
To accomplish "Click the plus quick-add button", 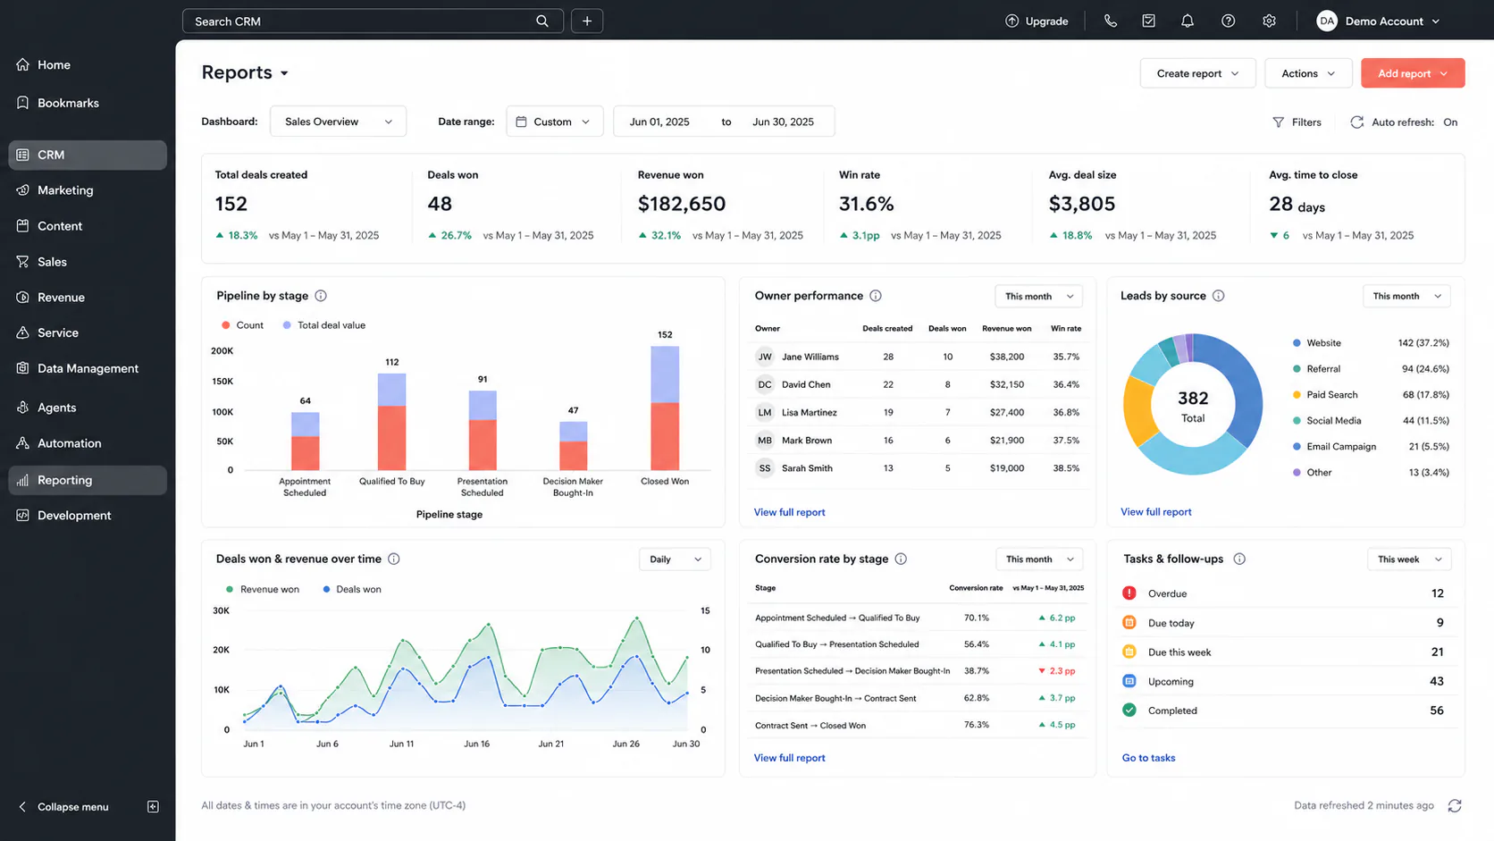I will pos(587,21).
